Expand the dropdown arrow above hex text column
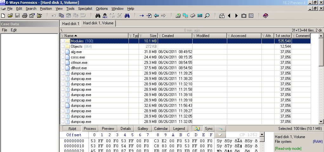324x152 pixels. click(x=220, y=135)
